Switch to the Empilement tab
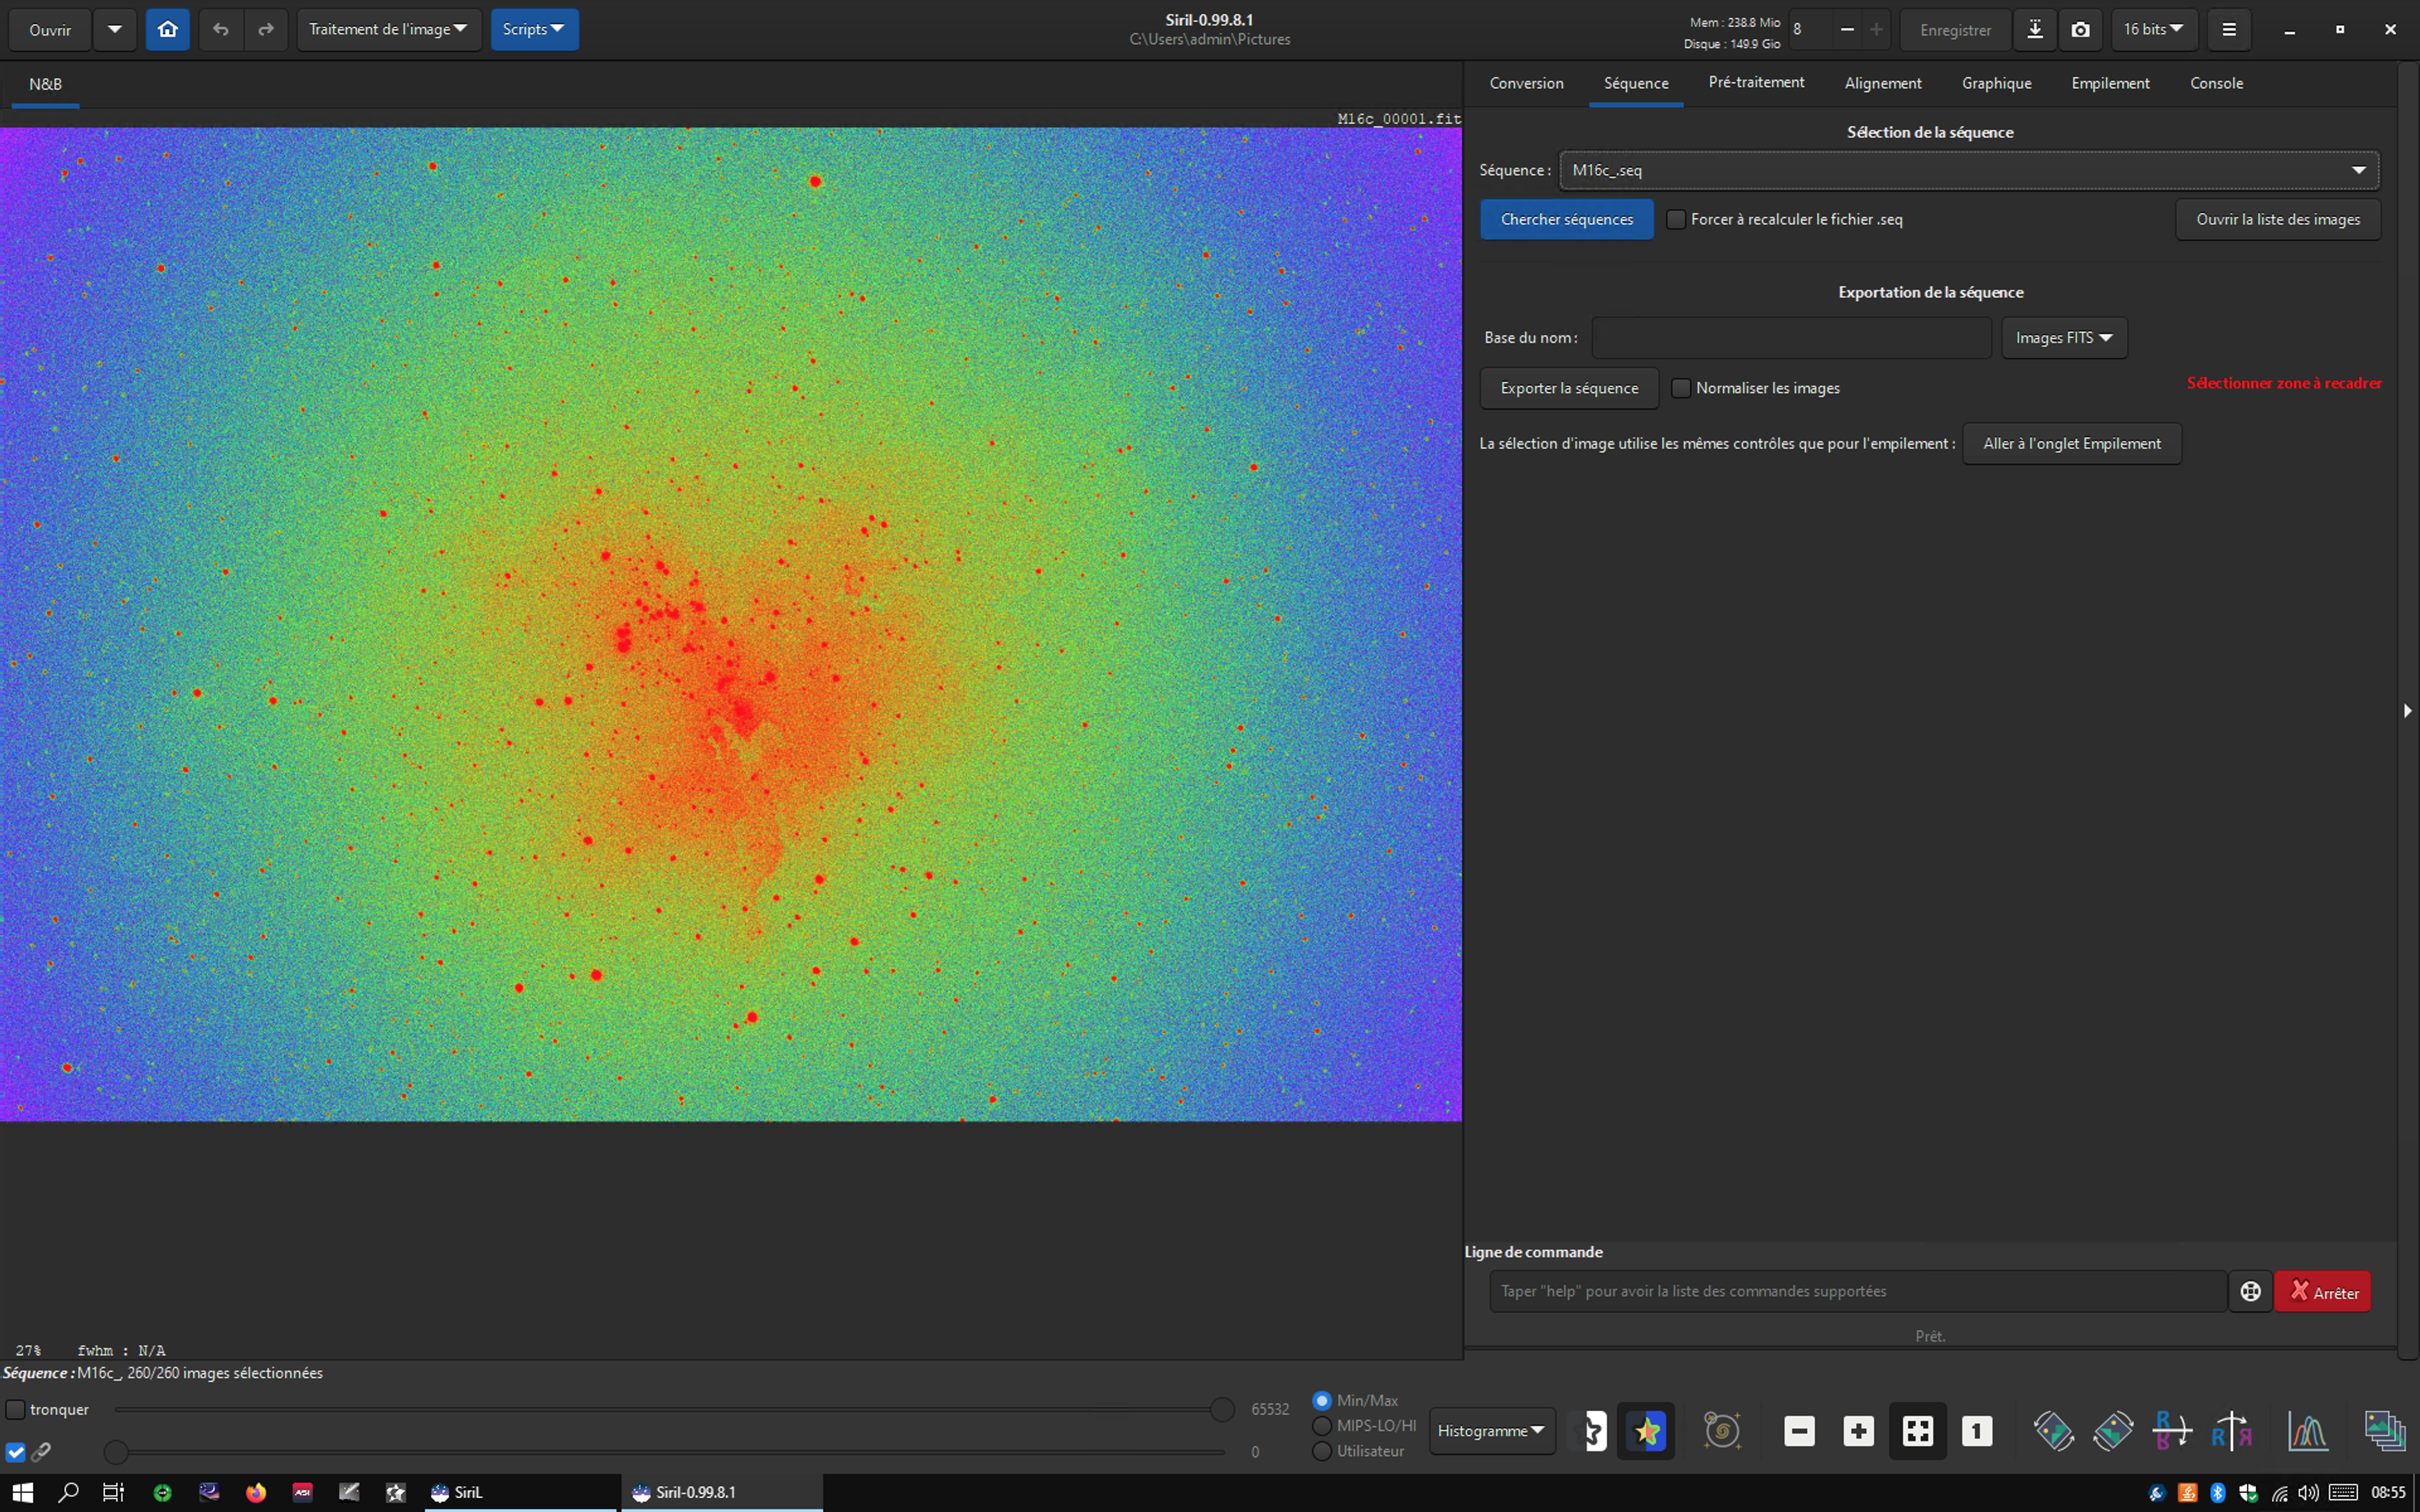Screen dimensions: 2420x1512 tap(2110, 83)
